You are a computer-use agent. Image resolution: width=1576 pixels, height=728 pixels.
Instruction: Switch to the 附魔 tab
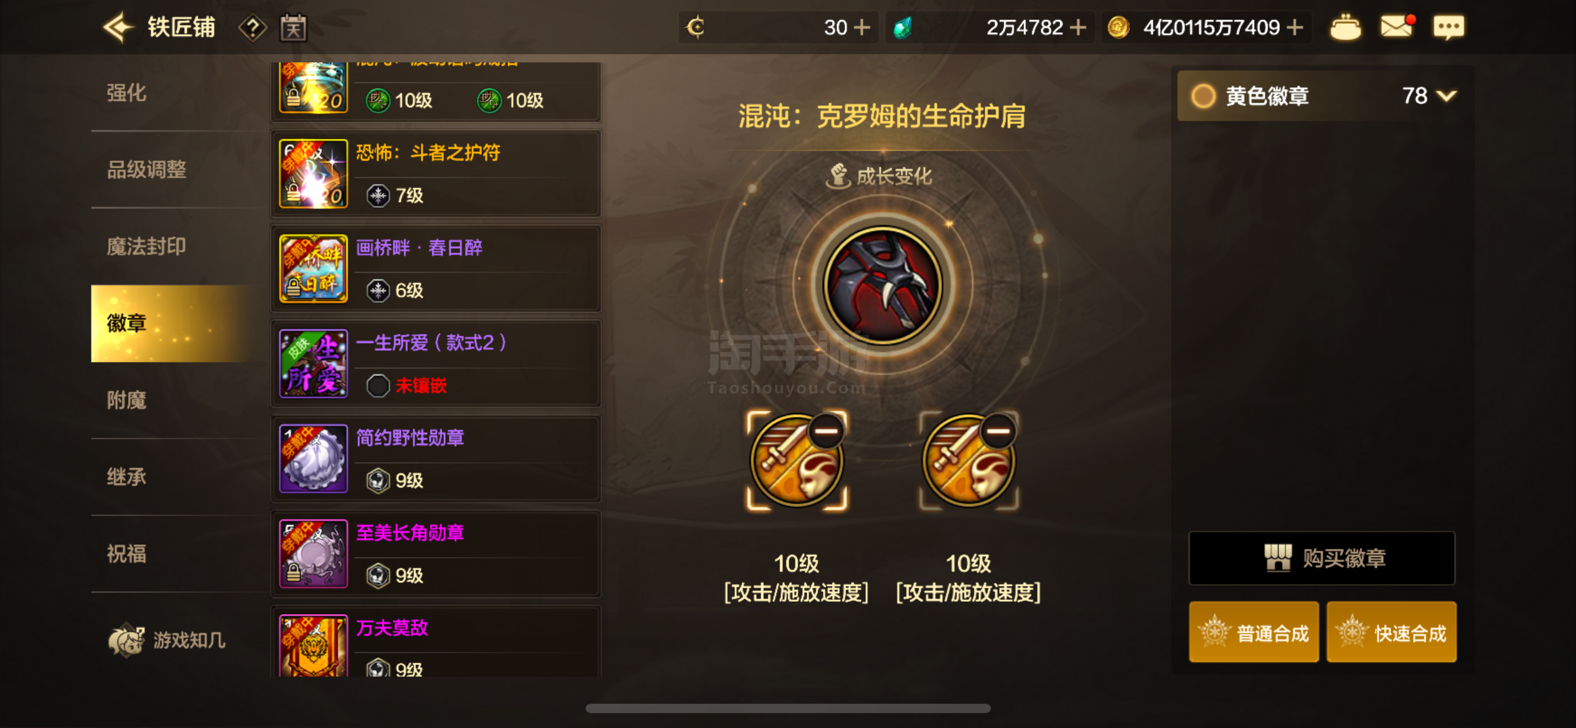coord(126,400)
